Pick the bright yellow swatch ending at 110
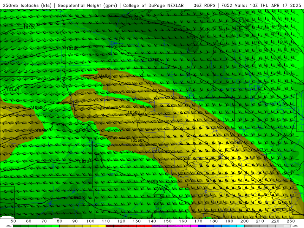 click(x=102, y=226)
